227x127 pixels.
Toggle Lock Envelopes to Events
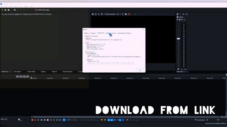(x=120, y=120)
